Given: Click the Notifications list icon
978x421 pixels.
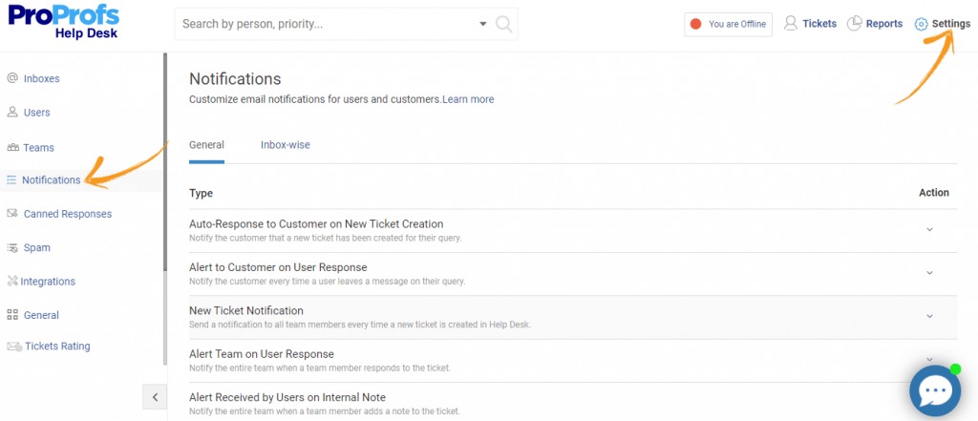Looking at the screenshot, I should [x=11, y=180].
